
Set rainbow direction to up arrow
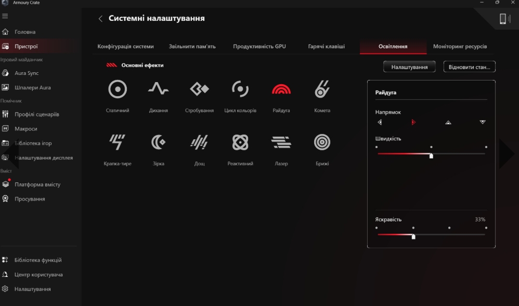tap(448, 123)
